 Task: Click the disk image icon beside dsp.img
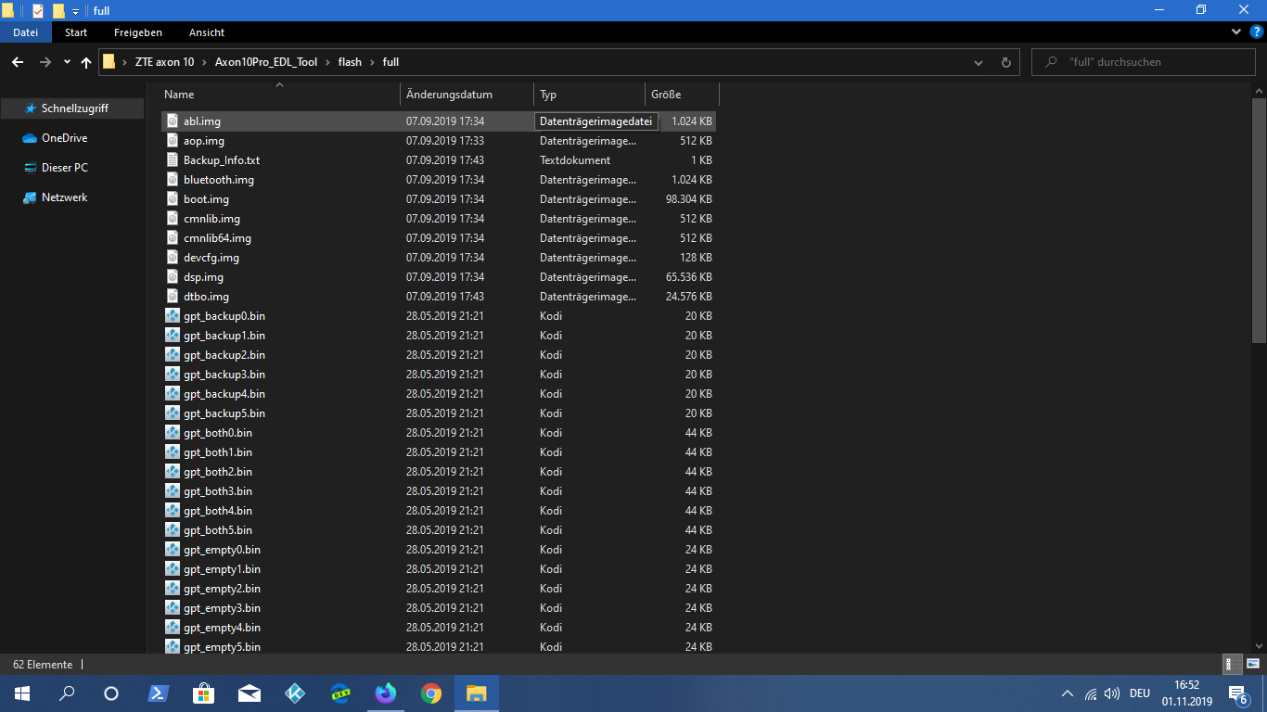[x=173, y=277]
